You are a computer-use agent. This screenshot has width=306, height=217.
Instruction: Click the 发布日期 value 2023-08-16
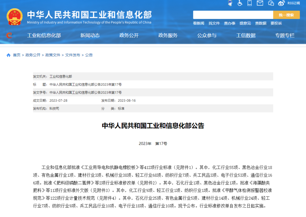[x=127, y=101]
